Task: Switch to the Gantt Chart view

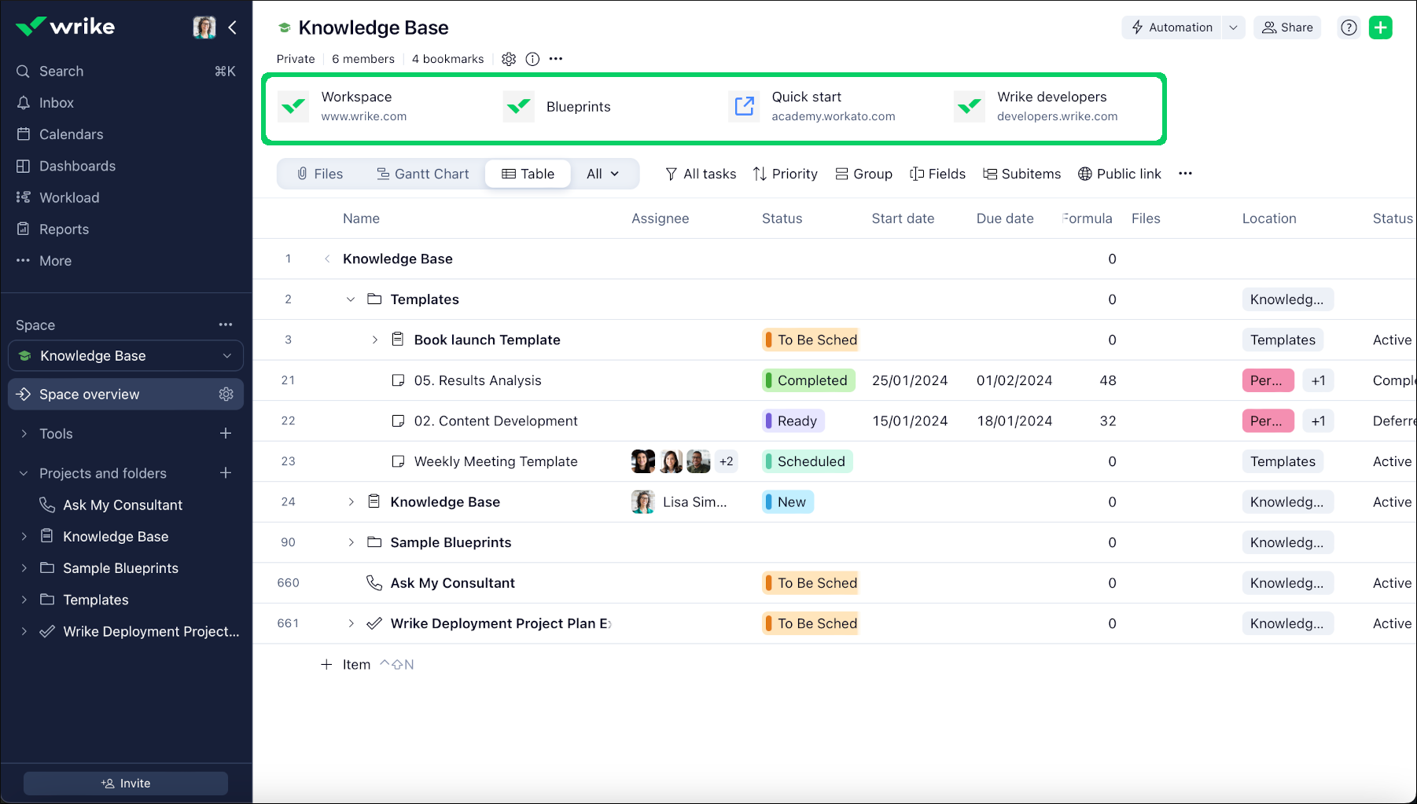Action: pos(423,174)
